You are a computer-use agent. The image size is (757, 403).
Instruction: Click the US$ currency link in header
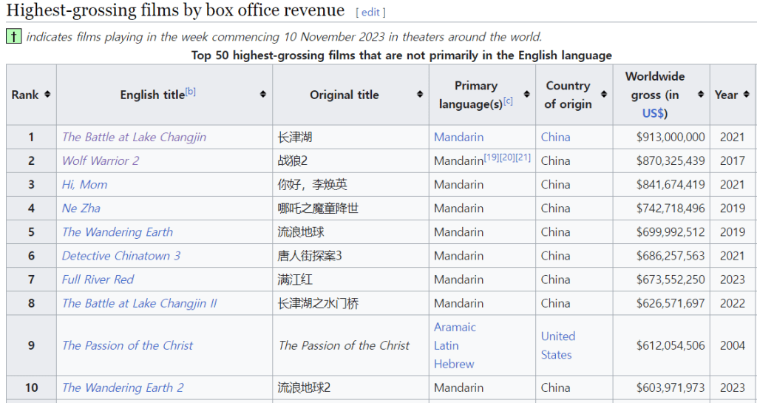(x=654, y=113)
